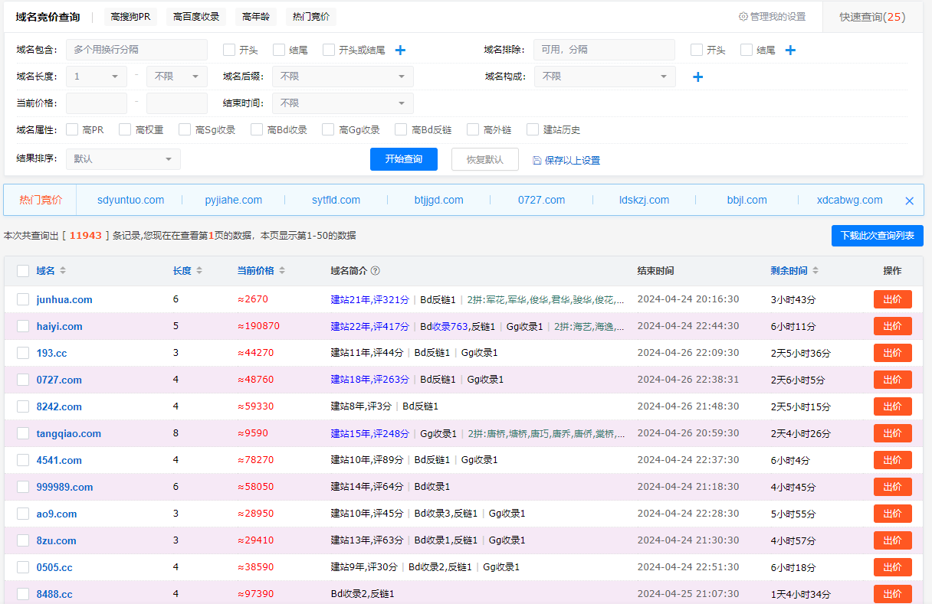Click the 恢复默认 button
The height and width of the screenshot is (607, 932).
[485, 159]
